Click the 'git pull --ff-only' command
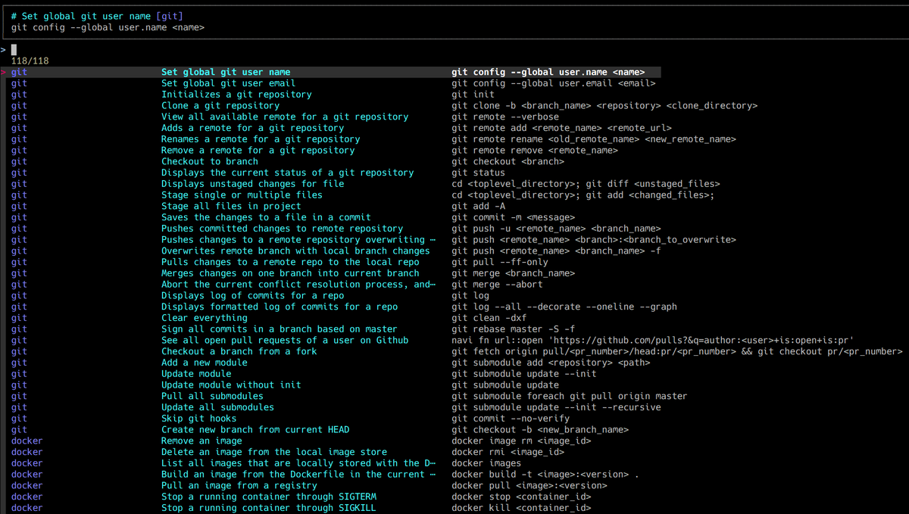The height and width of the screenshot is (514, 909). pos(500,262)
